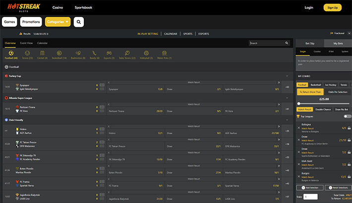Select the Cricket sport icon
The width and height of the screenshot is (352, 203).
[x=43, y=53]
